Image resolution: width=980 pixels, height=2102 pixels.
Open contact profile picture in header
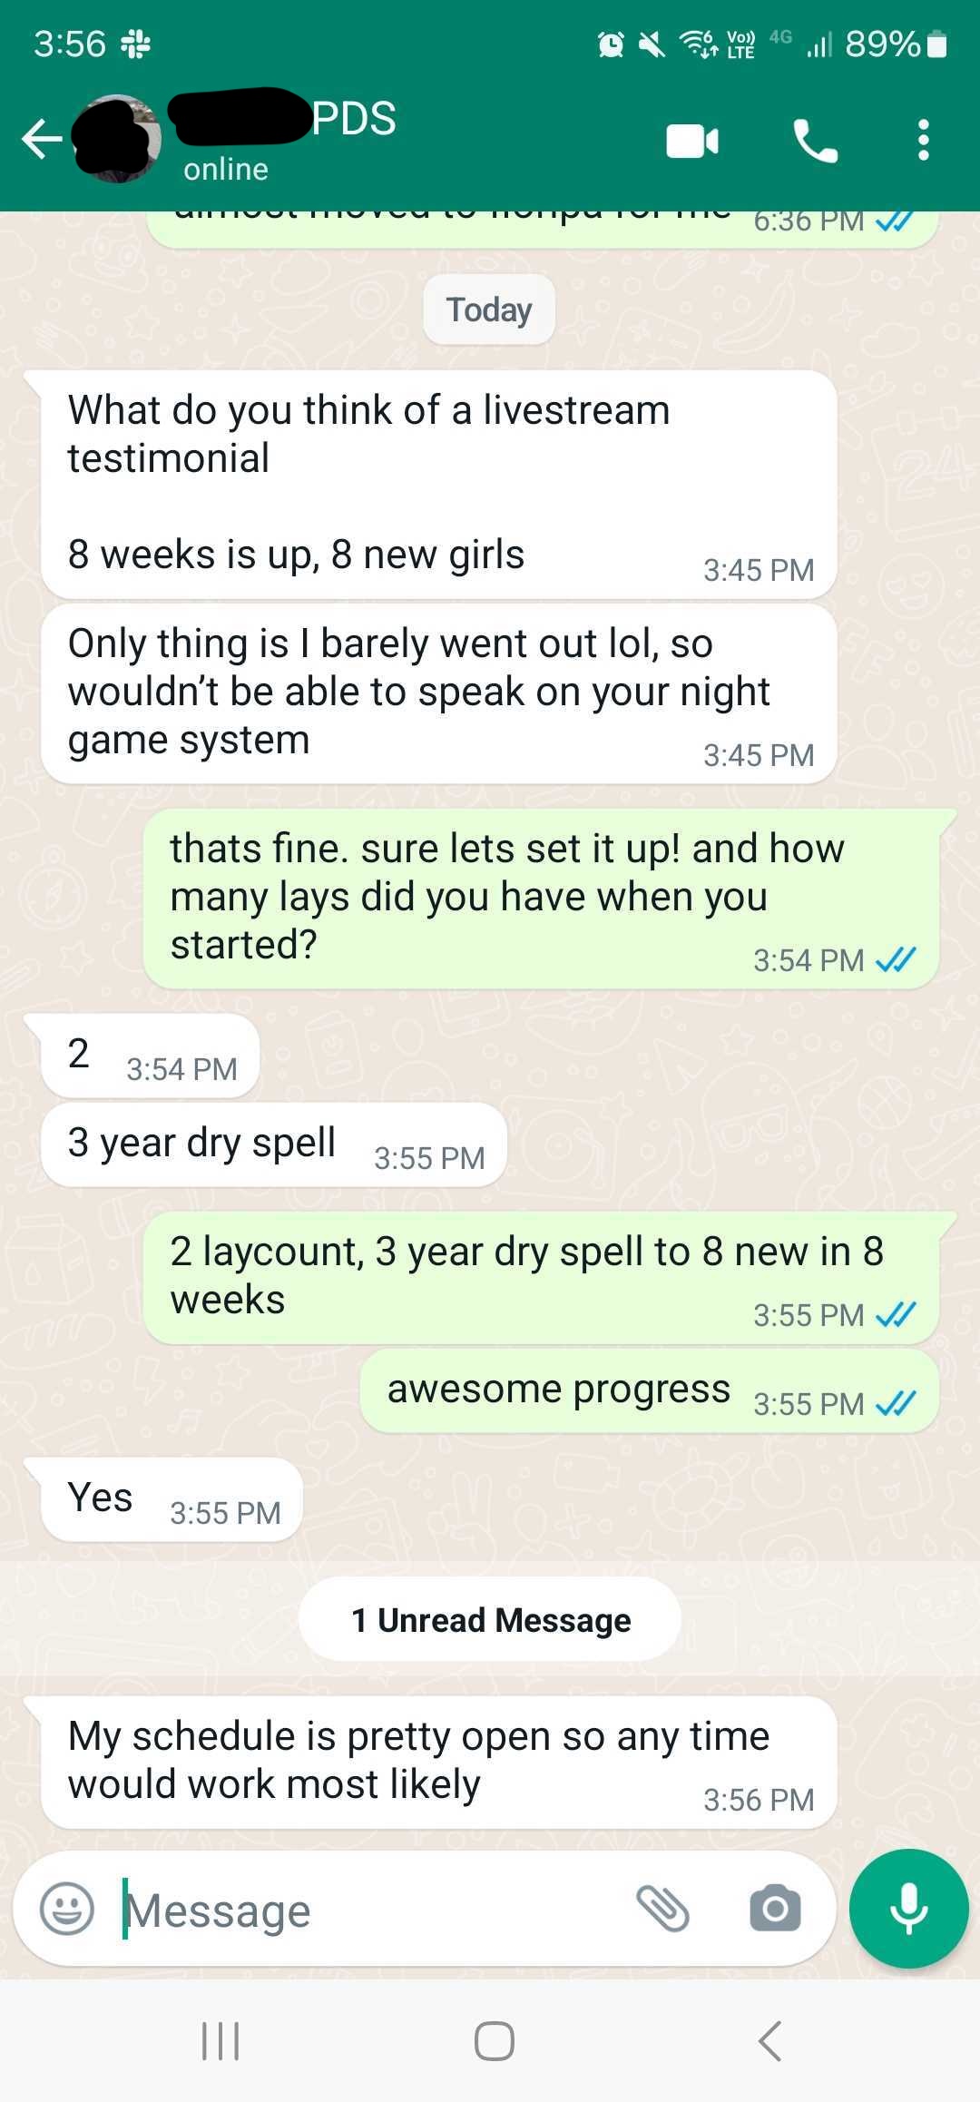pos(118,139)
